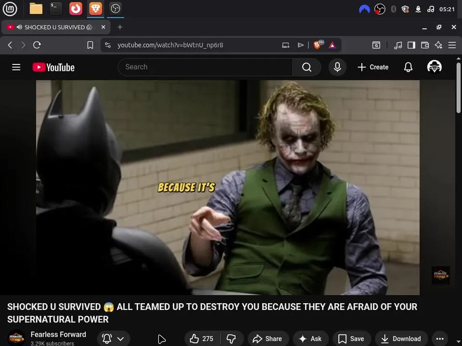Open the music note tray icon
This screenshot has width=462, height=346.
pos(430,10)
